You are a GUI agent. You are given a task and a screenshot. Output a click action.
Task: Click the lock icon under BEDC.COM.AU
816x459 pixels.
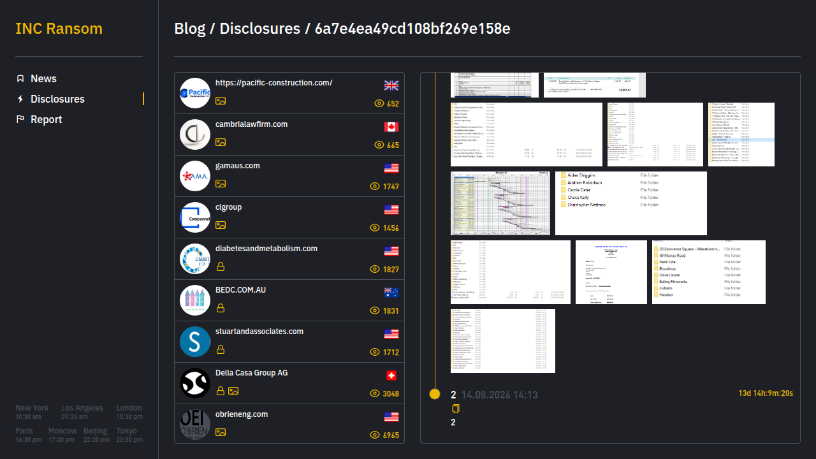(221, 308)
